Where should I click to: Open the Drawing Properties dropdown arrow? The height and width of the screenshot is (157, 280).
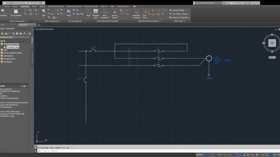[189, 17]
